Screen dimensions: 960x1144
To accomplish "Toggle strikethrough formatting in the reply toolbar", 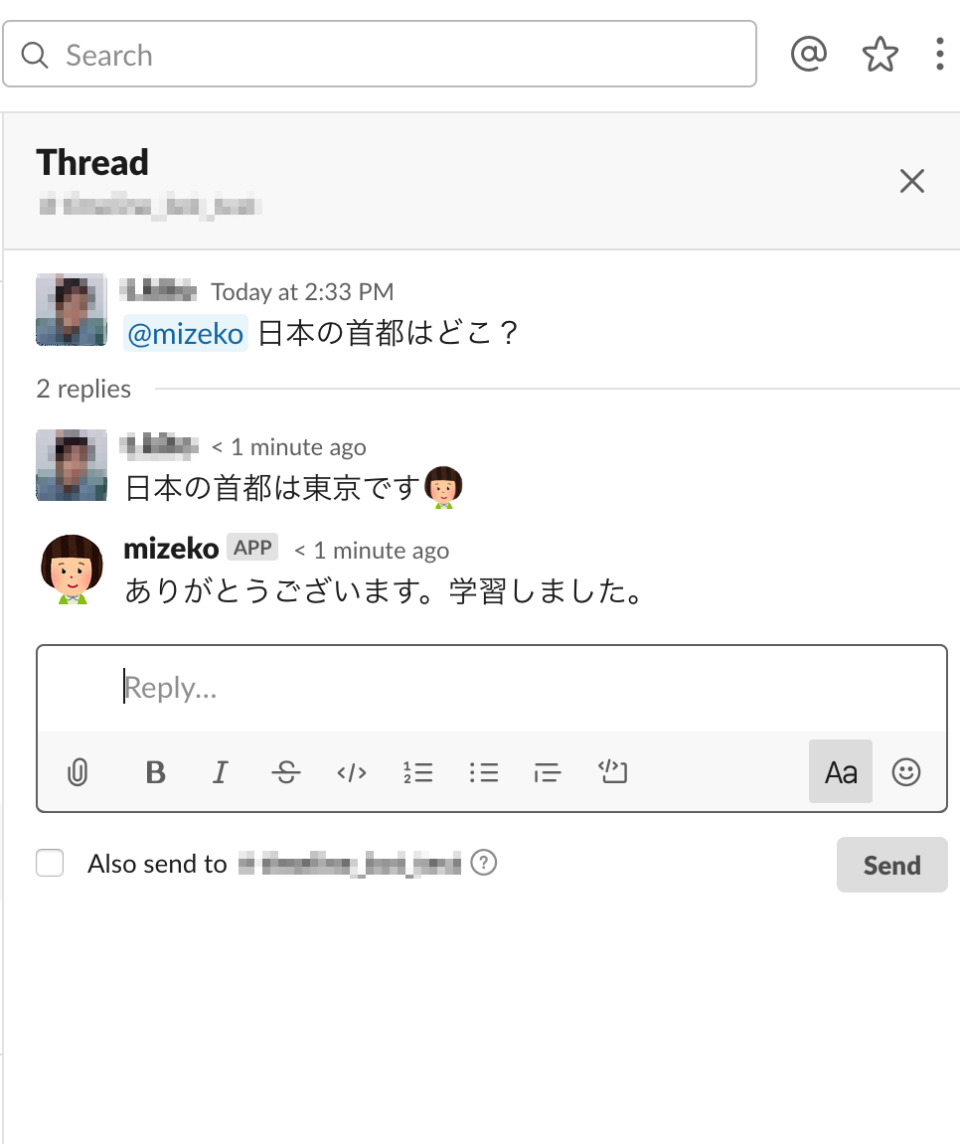I will (286, 772).
